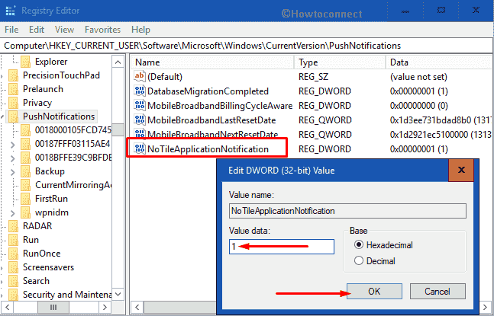Select the Hexadecimal base option

click(359, 246)
